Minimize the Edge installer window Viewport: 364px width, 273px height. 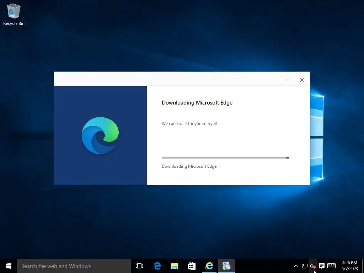(287, 80)
